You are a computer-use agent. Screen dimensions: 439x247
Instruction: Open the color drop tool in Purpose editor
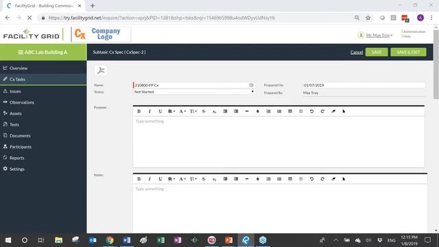tap(258, 111)
